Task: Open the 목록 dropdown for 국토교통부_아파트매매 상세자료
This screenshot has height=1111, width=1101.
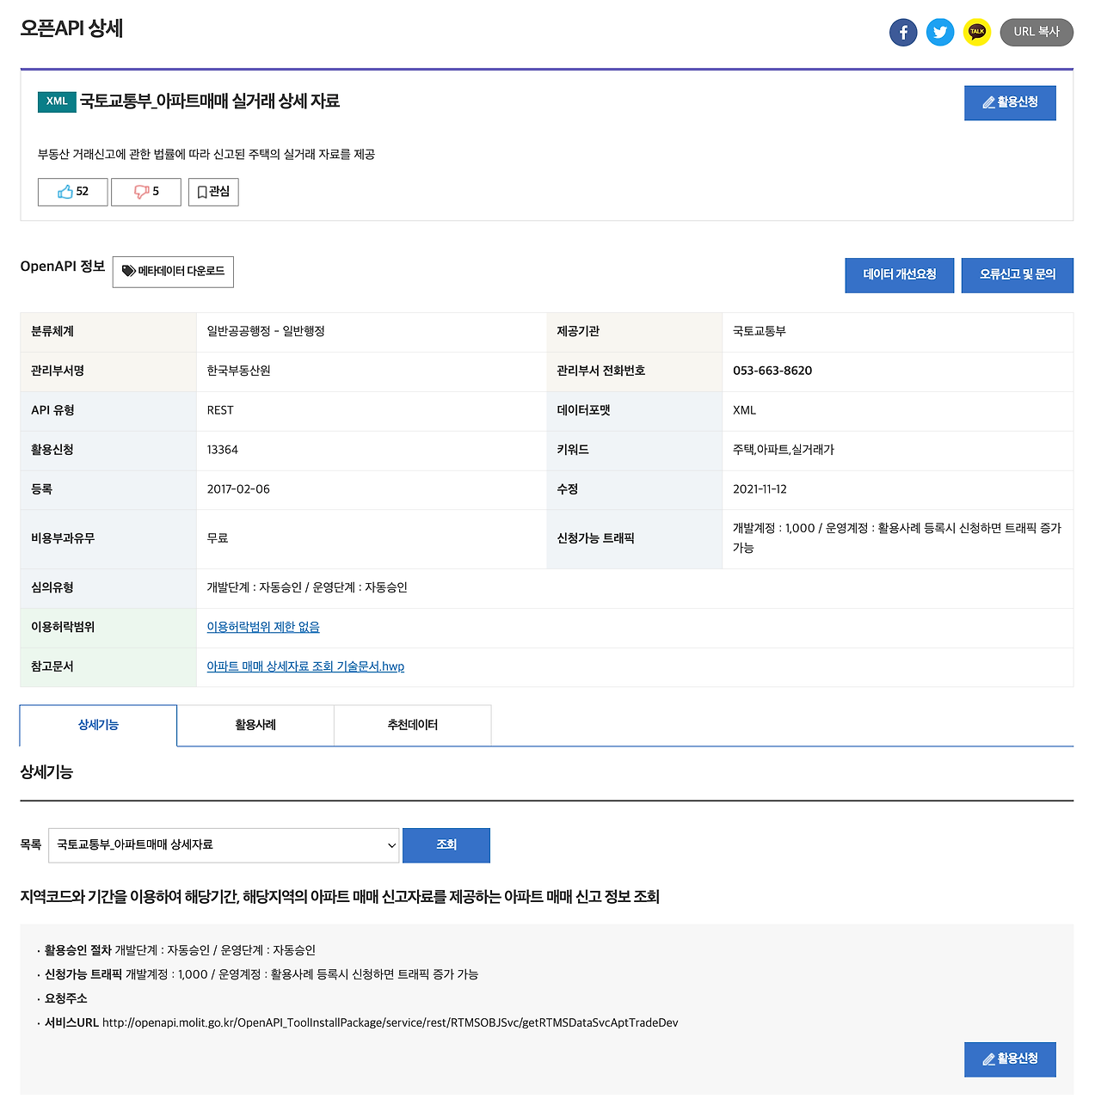Action: click(224, 845)
